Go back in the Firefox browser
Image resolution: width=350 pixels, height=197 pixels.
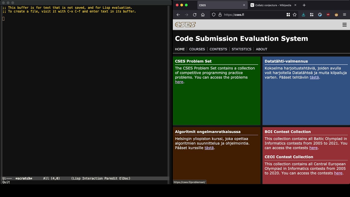coord(178,15)
